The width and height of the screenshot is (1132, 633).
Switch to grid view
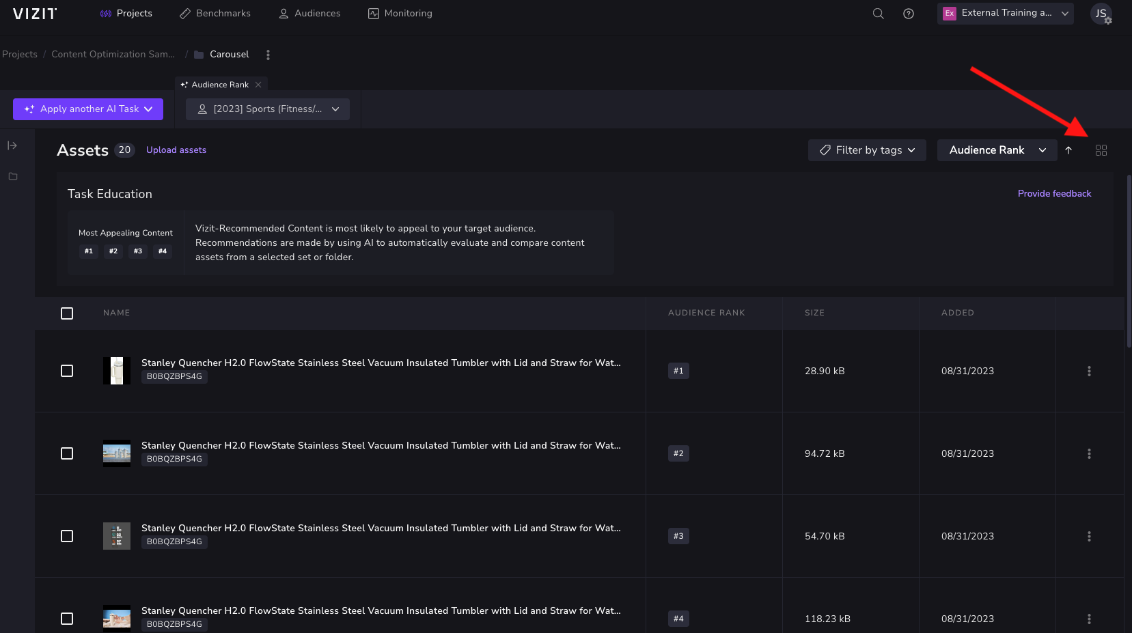click(x=1101, y=150)
